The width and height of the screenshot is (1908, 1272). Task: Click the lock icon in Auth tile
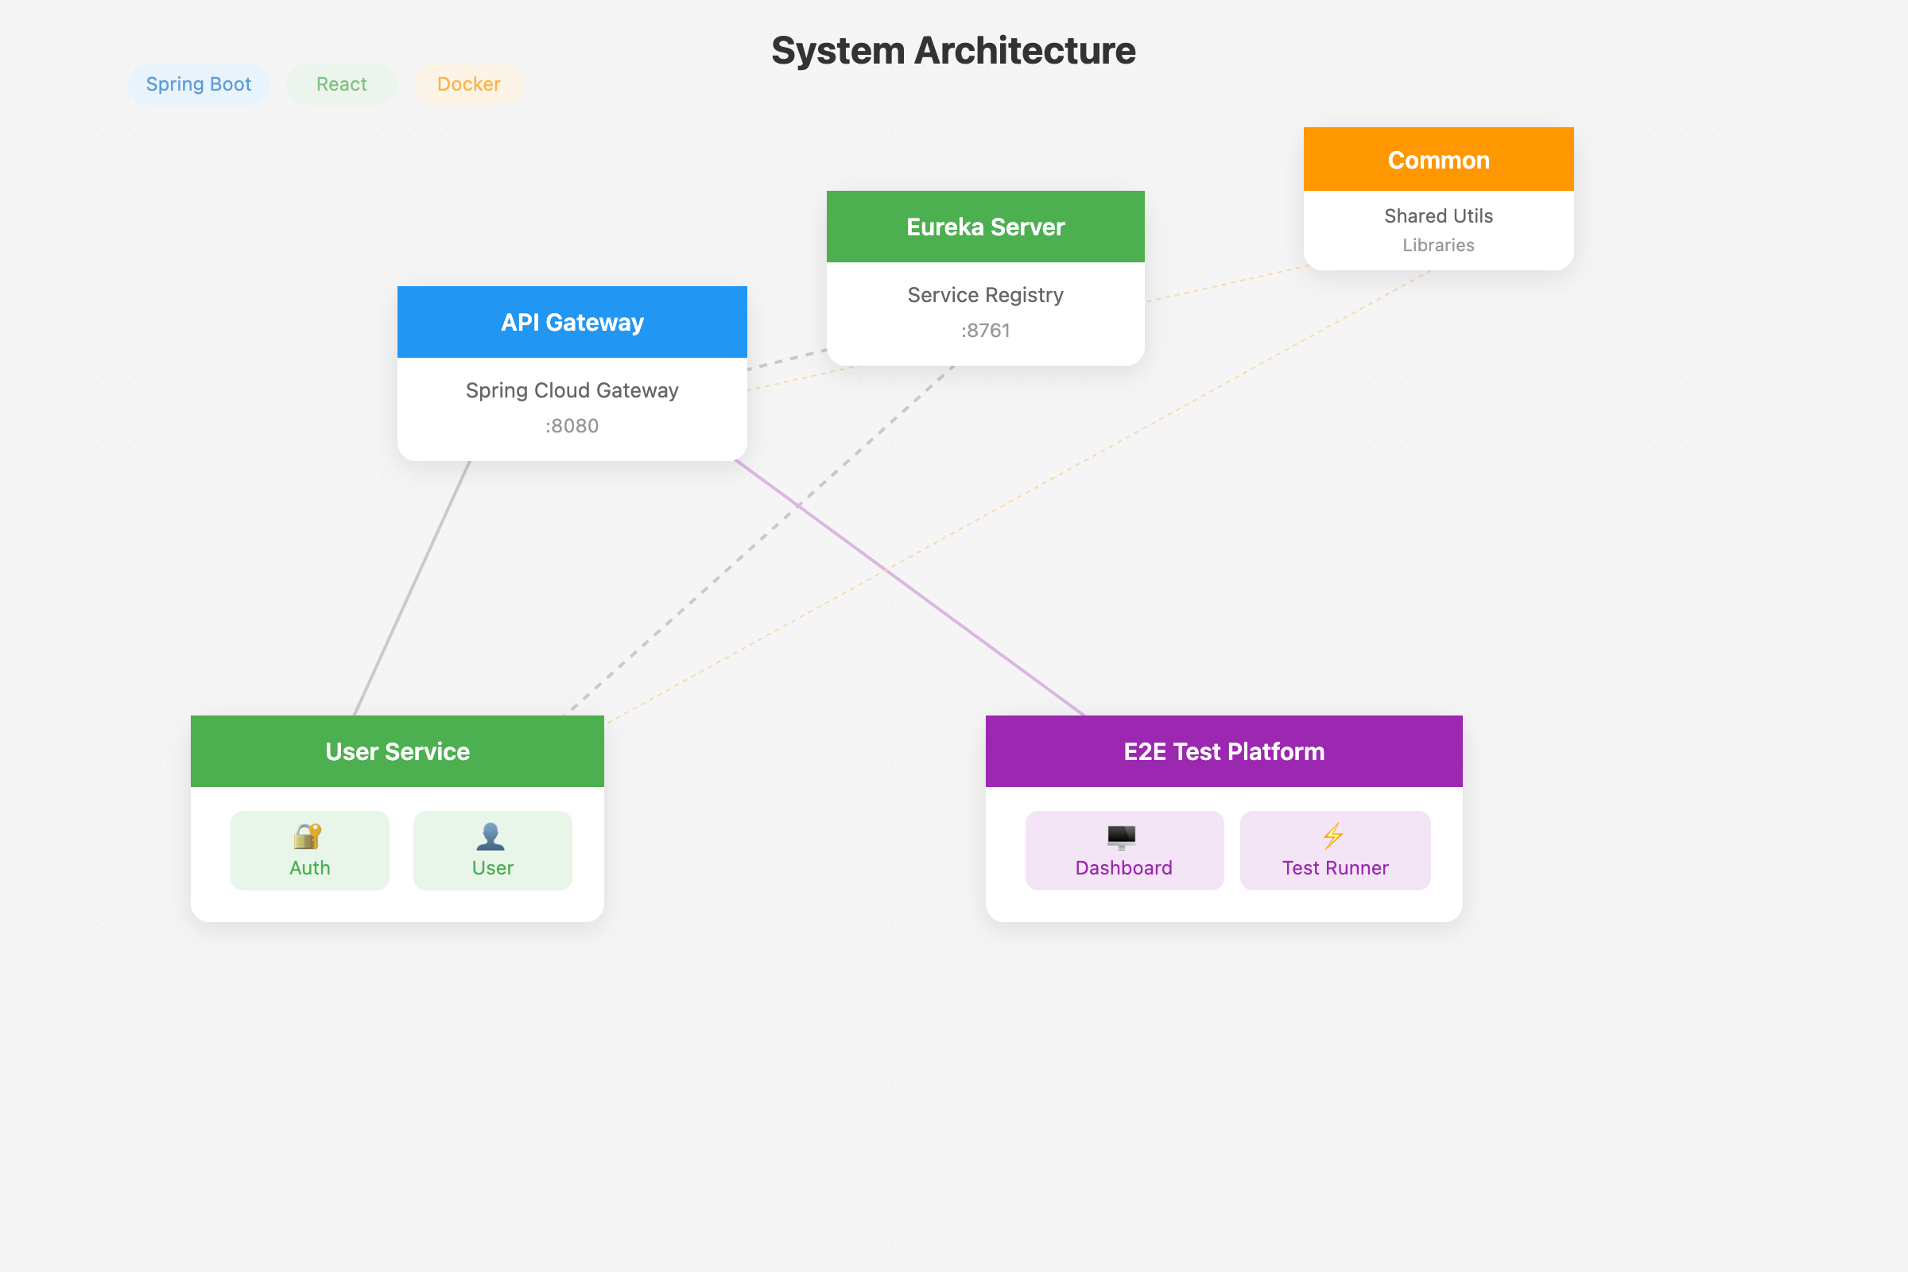[x=308, y=836]
